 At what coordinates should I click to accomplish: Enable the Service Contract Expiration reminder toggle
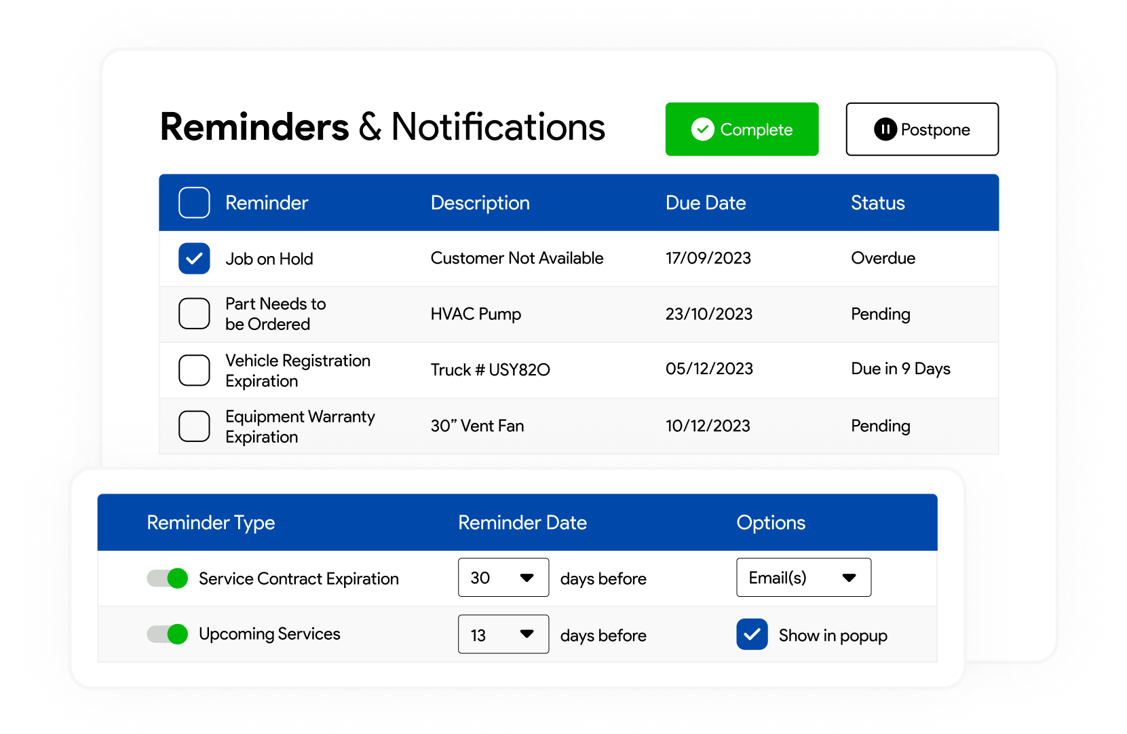coord(166,578)
